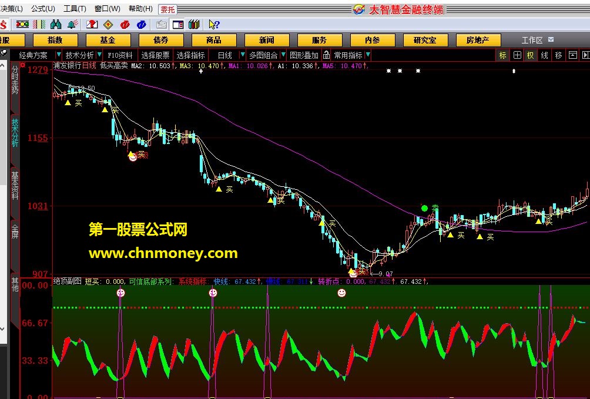Expand the 技术分析 dropdown arrow
The width and height of the screenshot is (590, 399).
pyautogui.click(x=99, y=55)
